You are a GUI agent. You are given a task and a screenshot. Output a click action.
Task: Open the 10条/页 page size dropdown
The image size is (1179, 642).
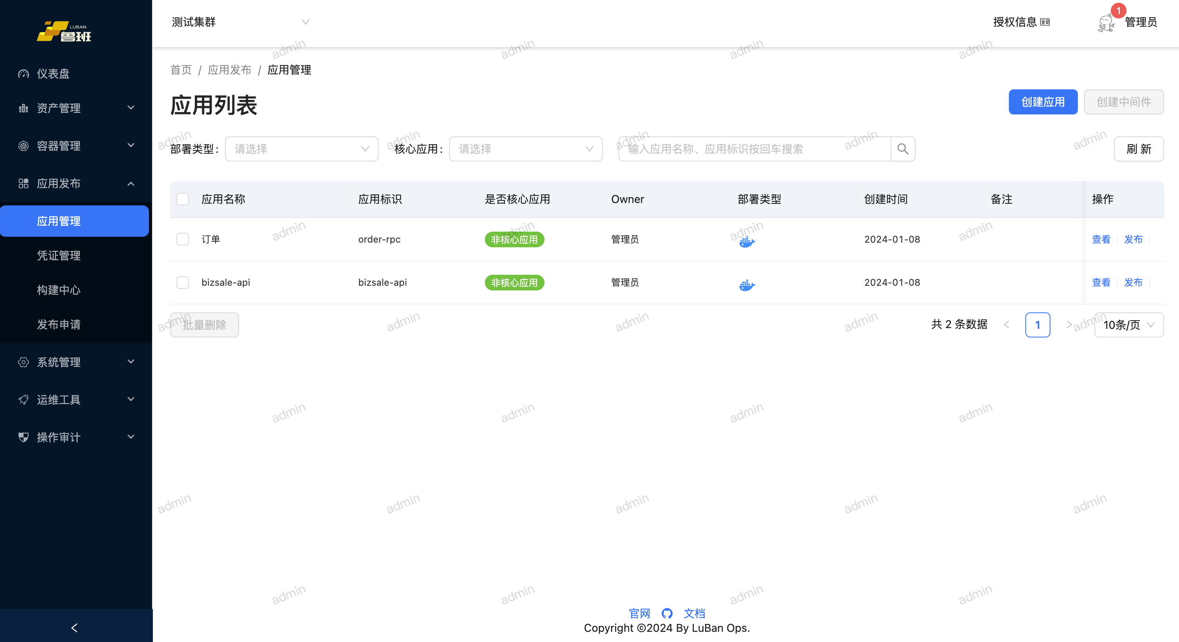point(1128,325)
